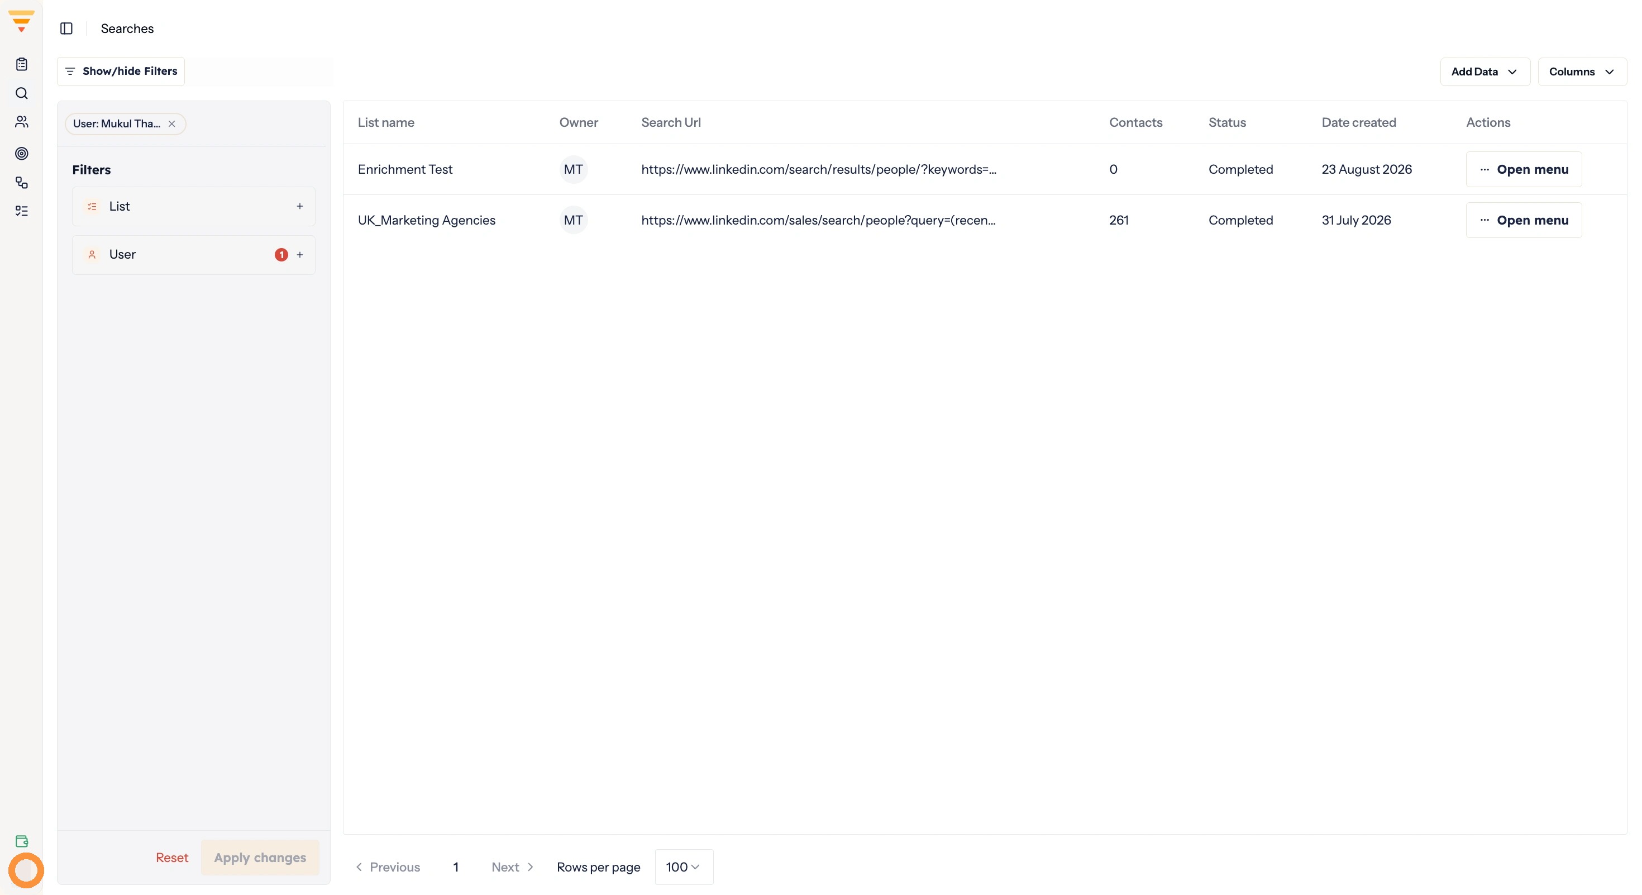
Task: Click the 23 August 2026 date cell
Action: pos(1367,170)
